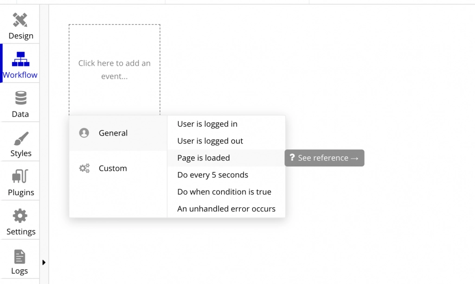Open the 'See reference' link
The width and height of the screenshot is (475, 284).
pos(324,158)
